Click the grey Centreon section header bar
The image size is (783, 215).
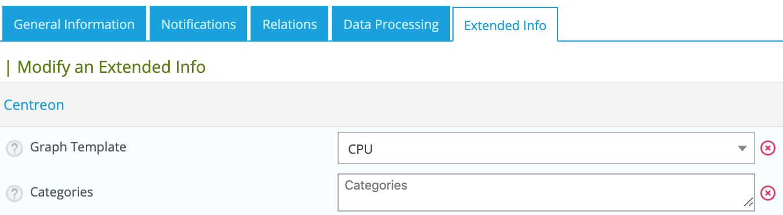pos(391,105)
